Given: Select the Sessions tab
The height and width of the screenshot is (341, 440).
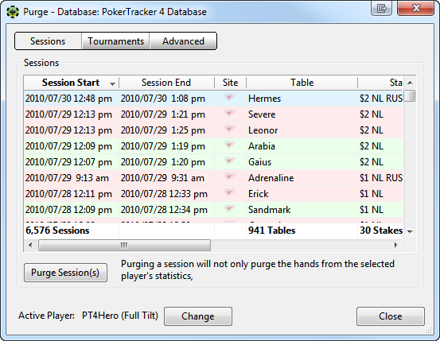Looking at the screenshot, I should point(48,41).
